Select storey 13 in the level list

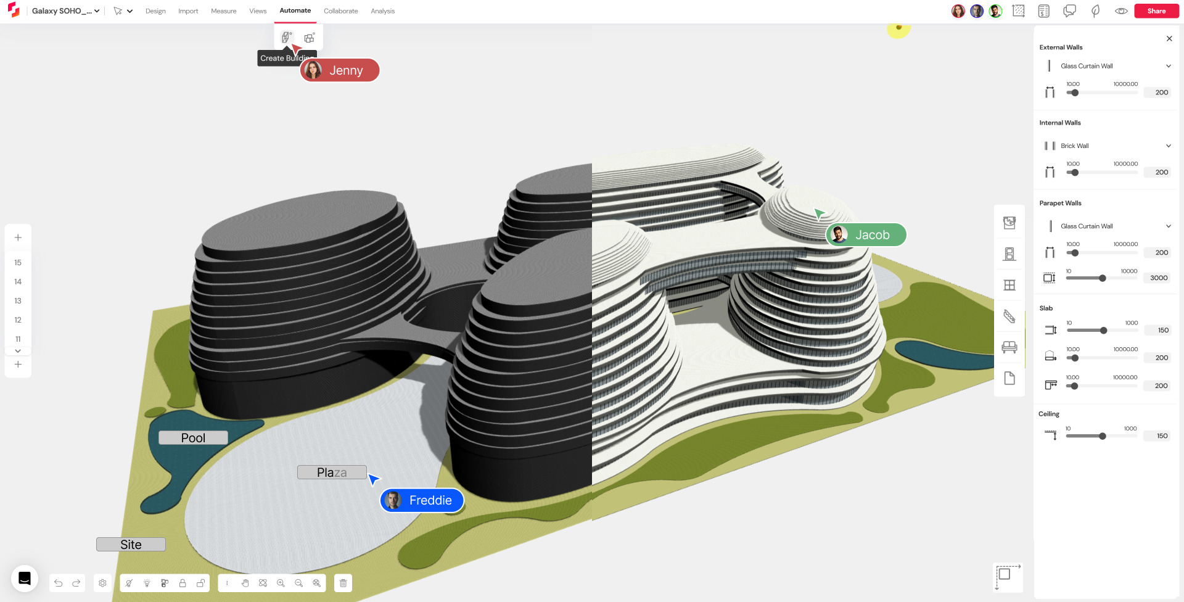coord(18,301)
